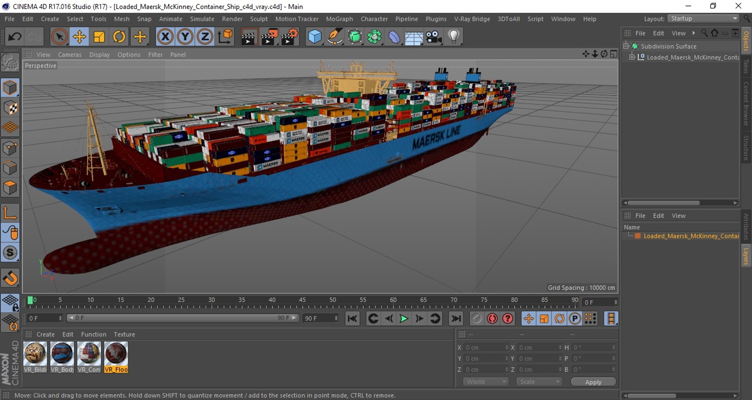
Task: Click frame 45 on the timeline
Action: pos(302,300)
